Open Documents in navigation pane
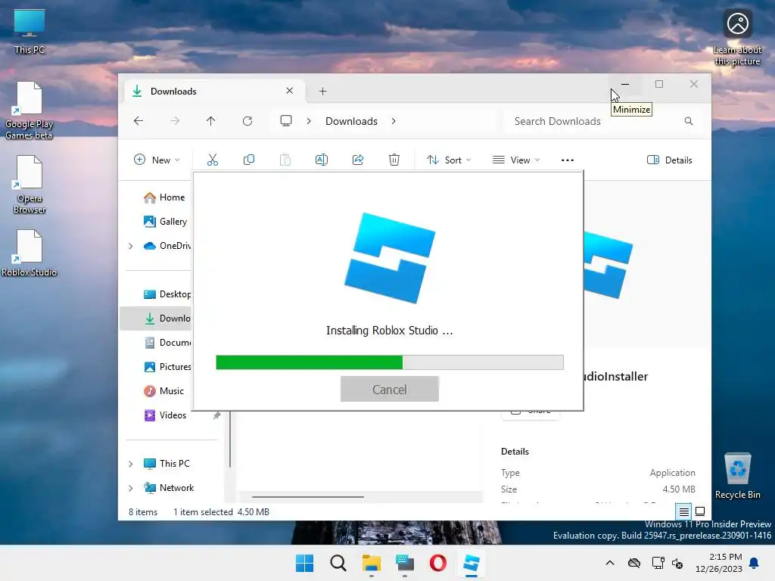 coord(167,343)
